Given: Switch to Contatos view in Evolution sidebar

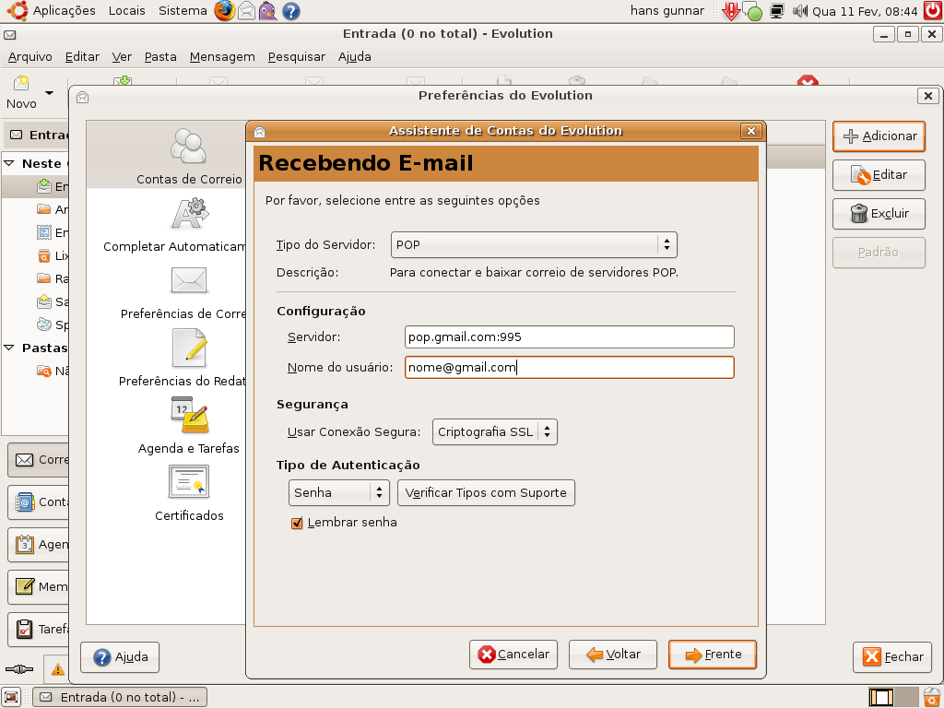Looking at the screenshot, I should point(39,502).
